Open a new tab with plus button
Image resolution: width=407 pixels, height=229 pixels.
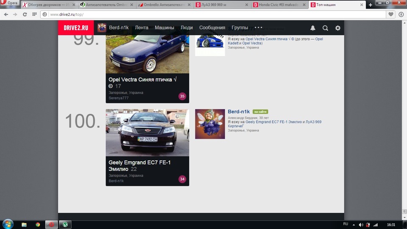point(371,5)
